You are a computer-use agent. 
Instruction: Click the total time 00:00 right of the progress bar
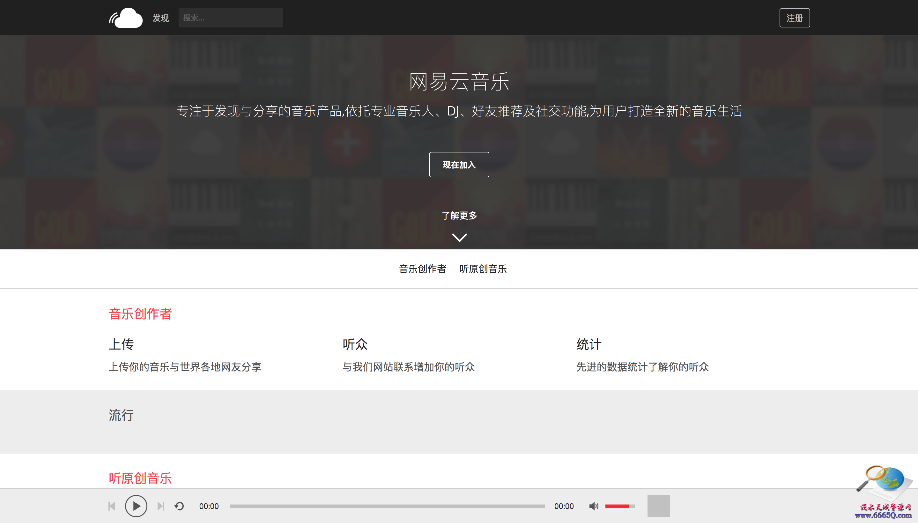tap(564, 506)
